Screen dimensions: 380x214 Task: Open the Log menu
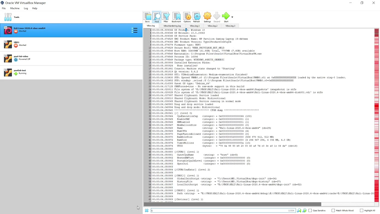(26, 8)
